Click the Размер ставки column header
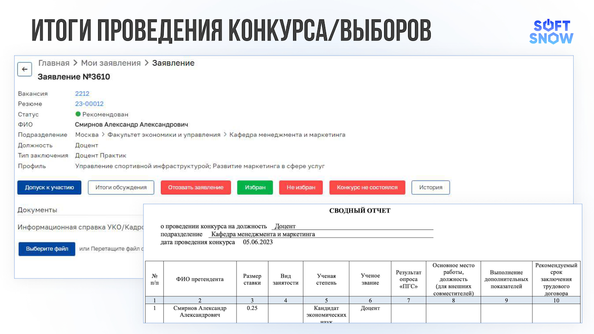 pyautogui.click(x=252, y=279)
